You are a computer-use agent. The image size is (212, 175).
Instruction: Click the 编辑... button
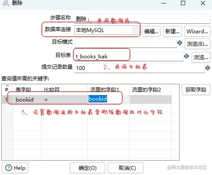pyautogui.click(x=151, y=31)
